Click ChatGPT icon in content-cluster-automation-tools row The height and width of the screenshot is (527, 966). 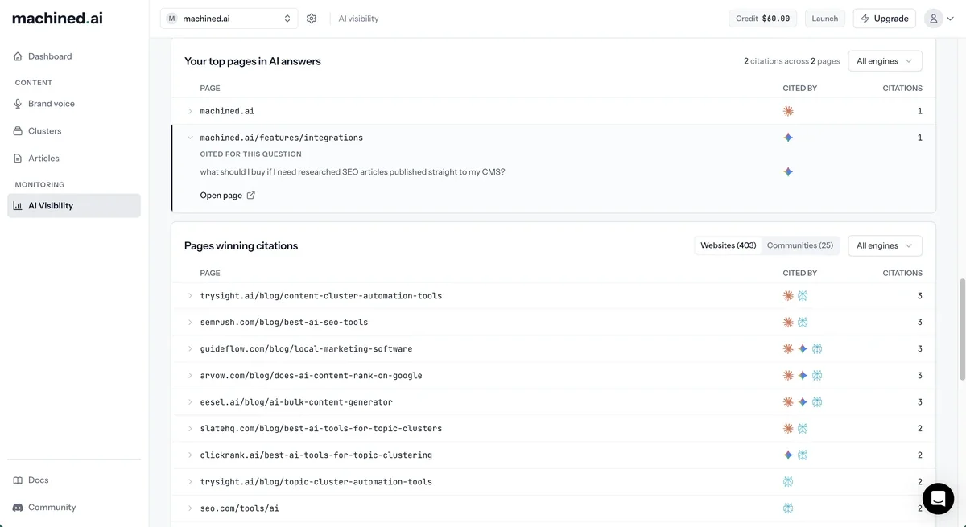point(803,296)
